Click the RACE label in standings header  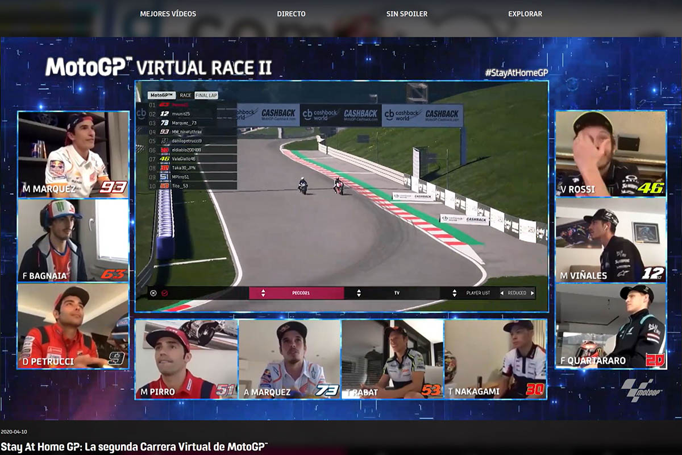(186, 96)
